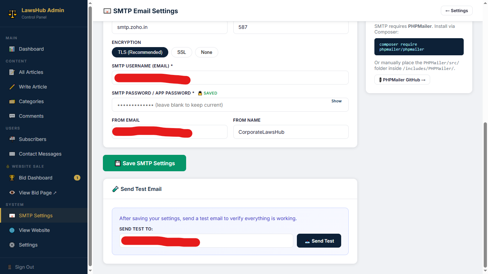Screen dimensions: 488x274
Task: Click the Comments speech bubble icon
Action: (x=12, y=116)
